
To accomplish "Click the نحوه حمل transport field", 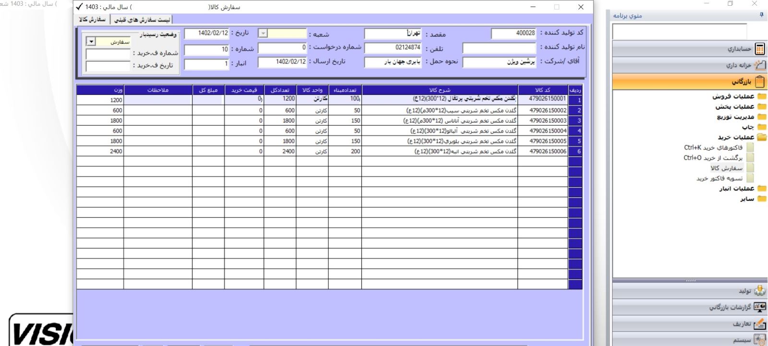I will pos(393,62).
